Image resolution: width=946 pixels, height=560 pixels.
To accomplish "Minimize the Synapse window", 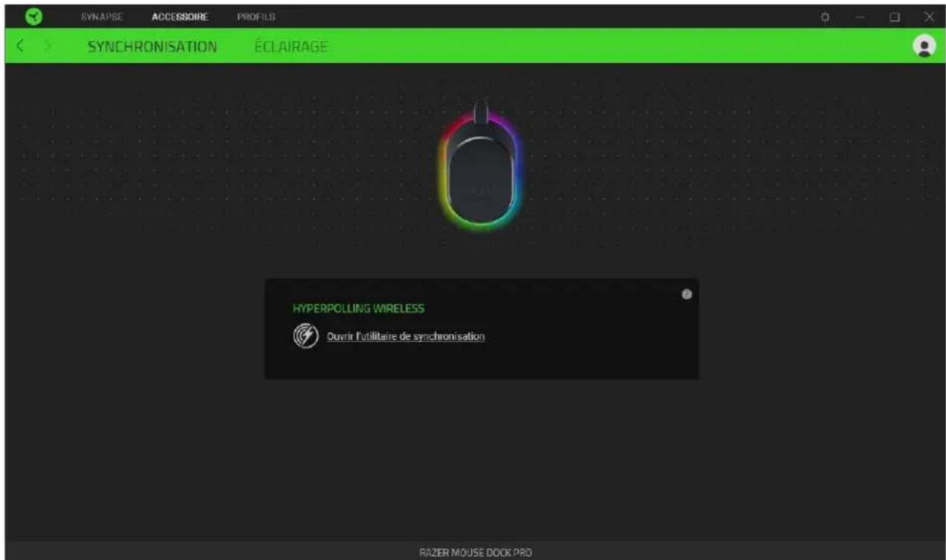I will [860, 16].
